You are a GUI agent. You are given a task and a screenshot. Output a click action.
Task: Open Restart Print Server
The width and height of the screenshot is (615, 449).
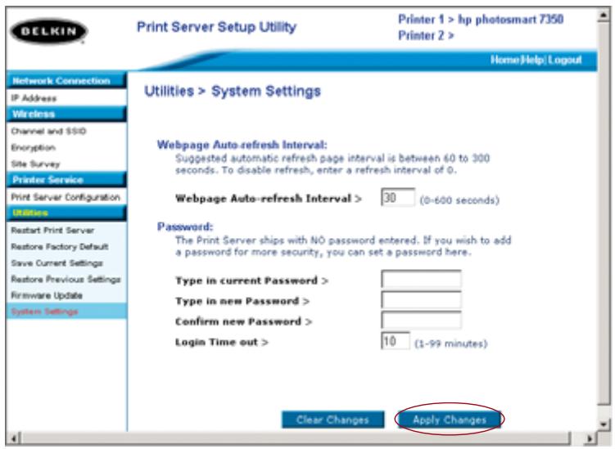click(52, 230)
